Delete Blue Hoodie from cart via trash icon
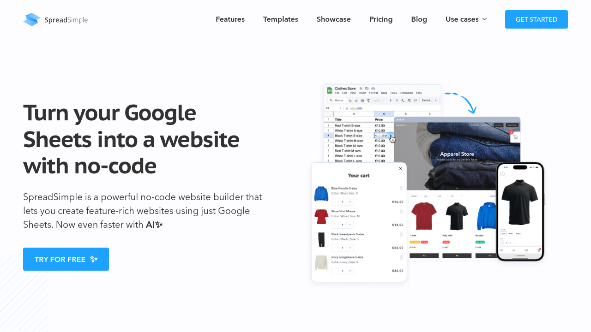Screen dimensions: 591x332 (402, 188)
